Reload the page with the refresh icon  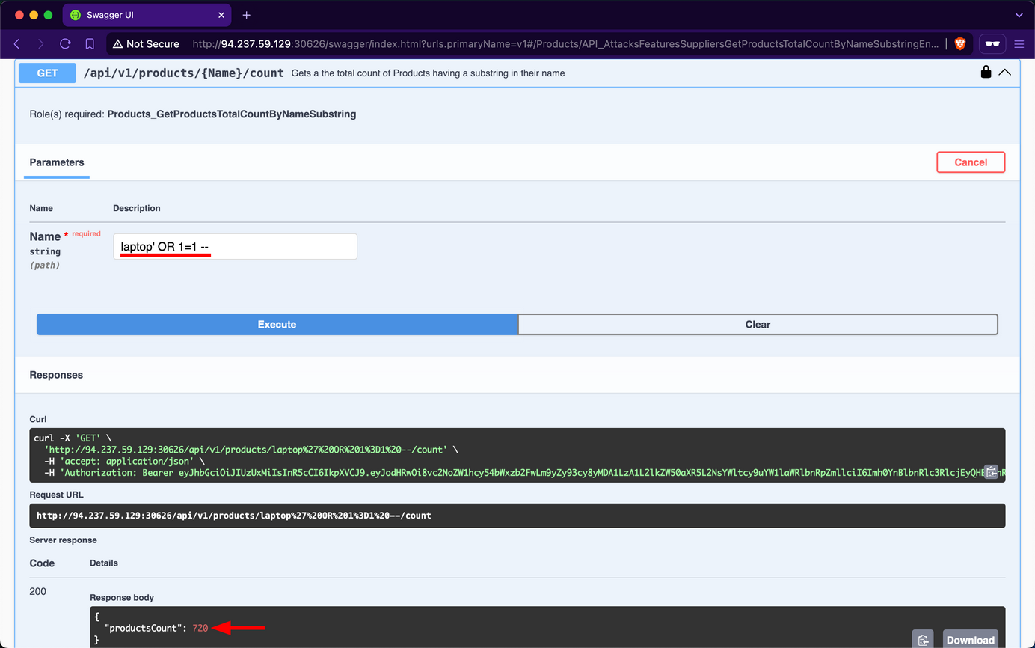coord(65,43)
